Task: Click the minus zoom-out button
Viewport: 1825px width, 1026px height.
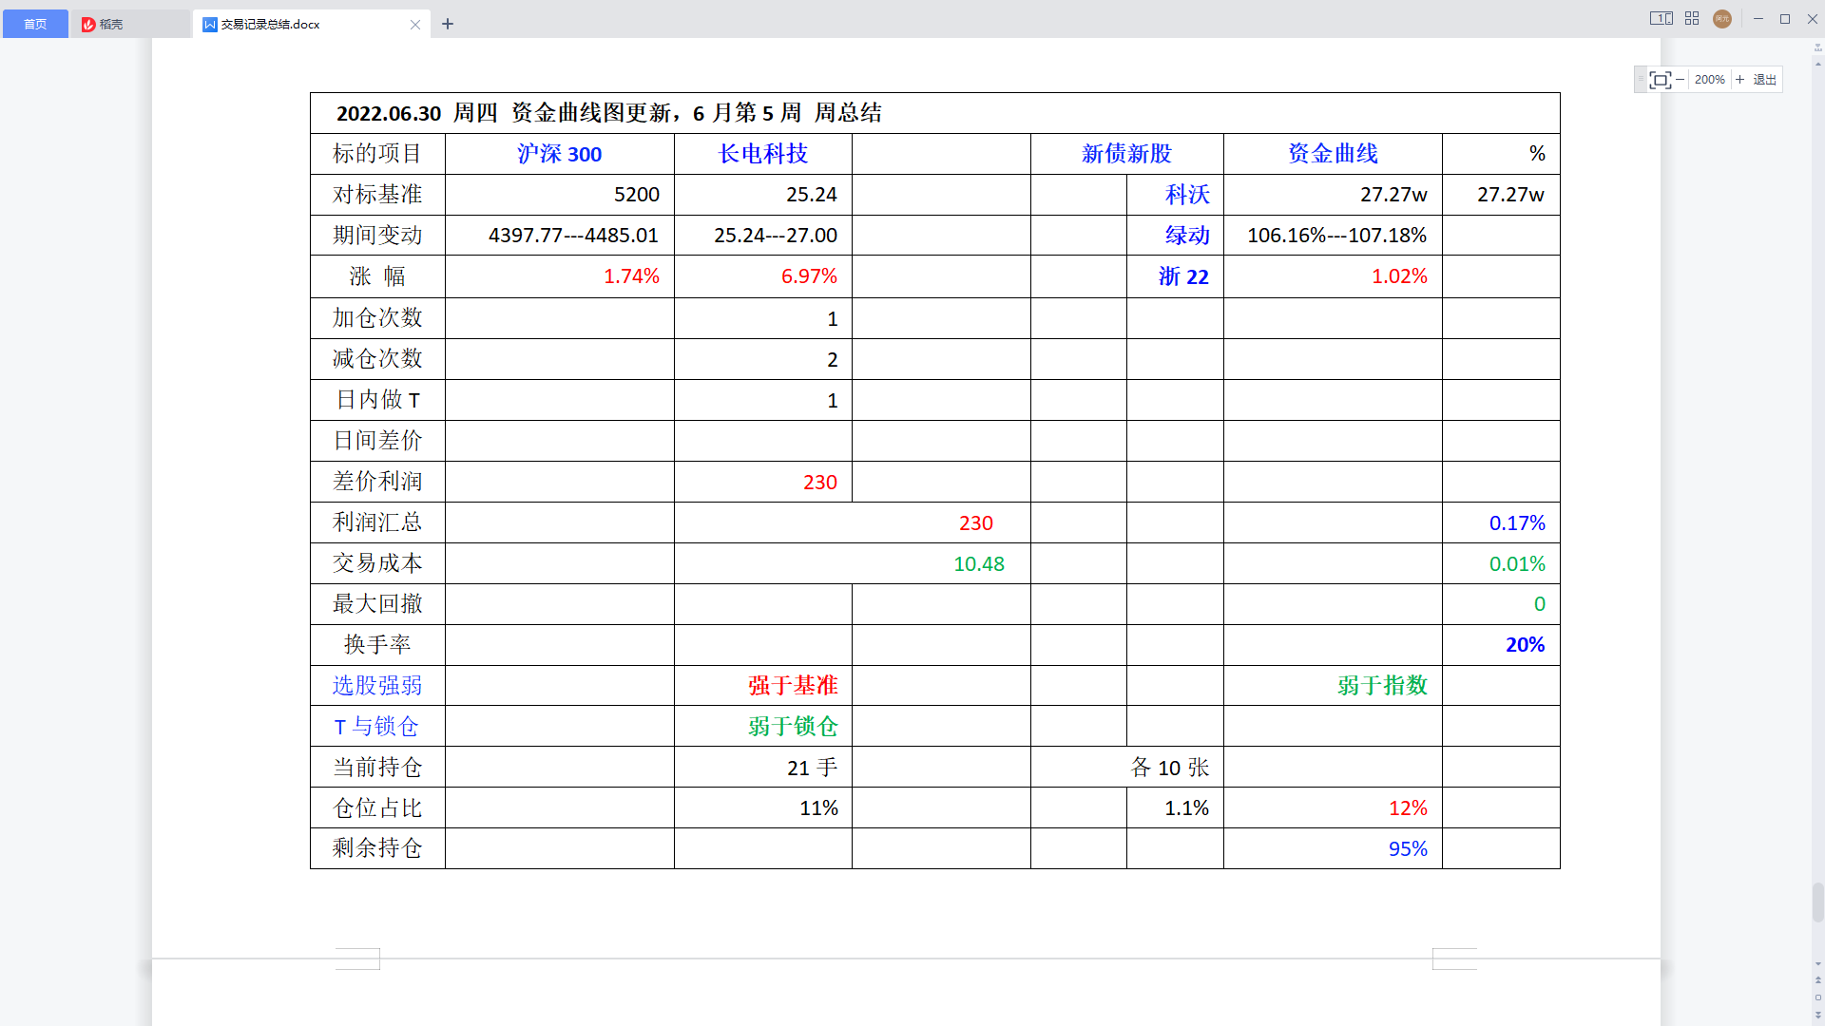Action: coord(1681,80)
